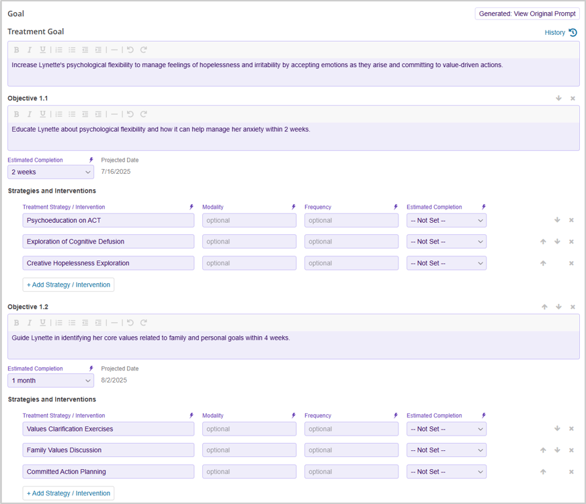Undo in Objective 1.2 editor
The width and height of the screenshot is (586, 504).
tap(130, 323)
